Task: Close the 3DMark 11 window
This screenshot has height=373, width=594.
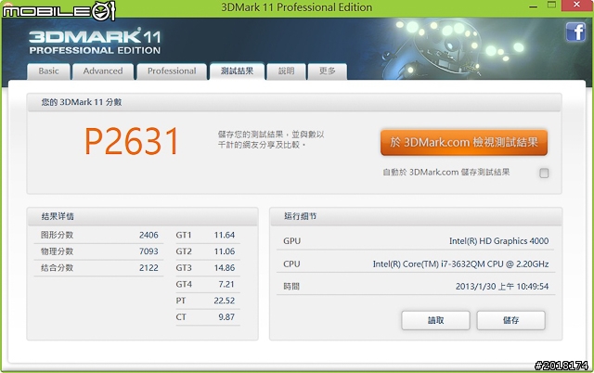Action: pos(576,6)
